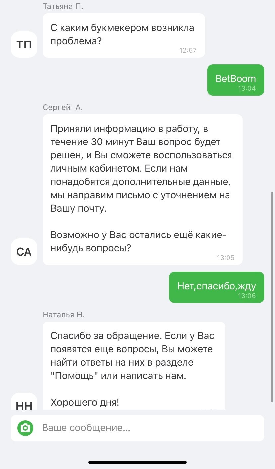Tap the green camera attachment icon
The width and height of the screenshot is (275, 469).
[25, 428]
